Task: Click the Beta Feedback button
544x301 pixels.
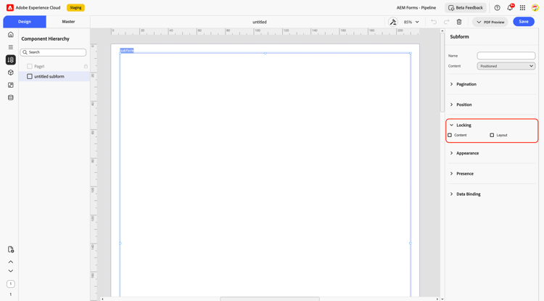Action: (466, 8)
